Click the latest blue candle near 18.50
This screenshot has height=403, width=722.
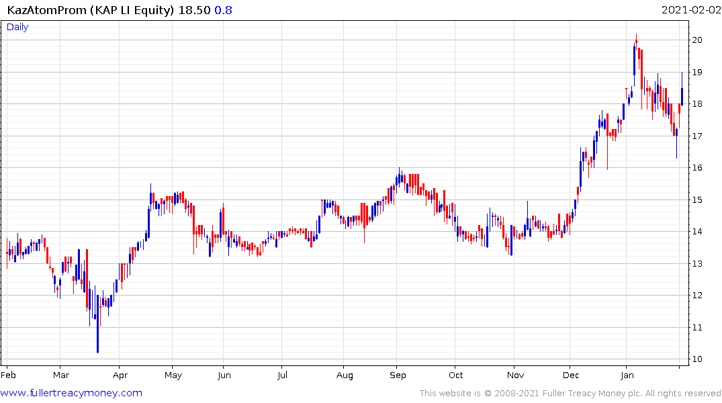(x=682, y=89)
